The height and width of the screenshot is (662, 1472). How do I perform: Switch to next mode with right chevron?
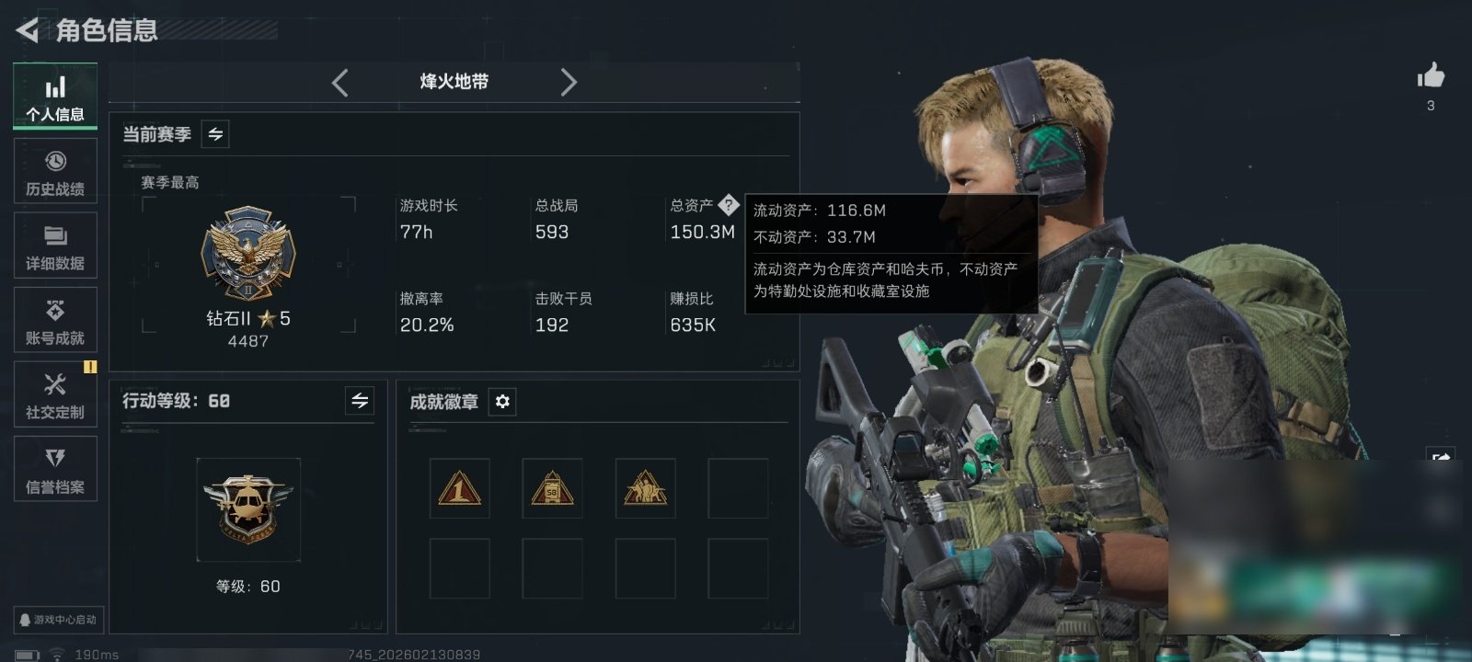coord(569,83)
